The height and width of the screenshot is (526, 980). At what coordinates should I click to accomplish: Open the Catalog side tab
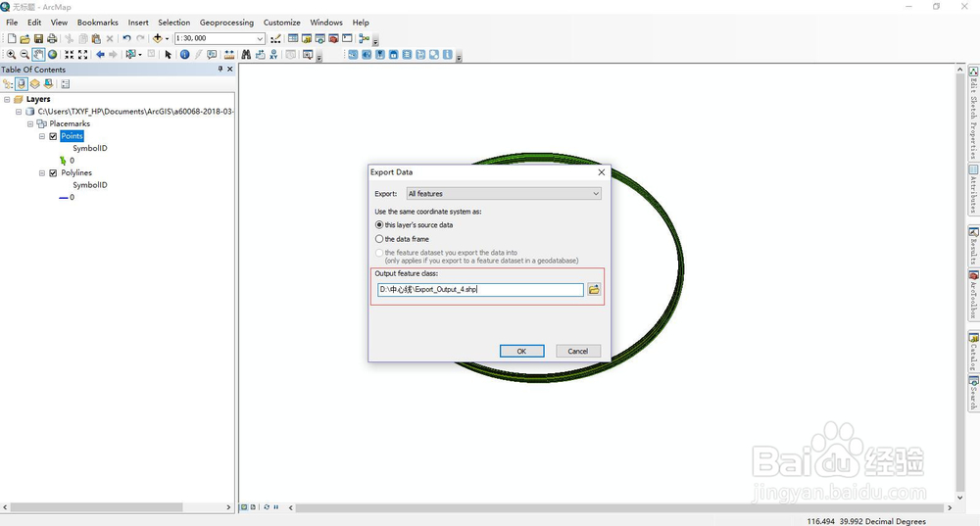tap(974, 352)
